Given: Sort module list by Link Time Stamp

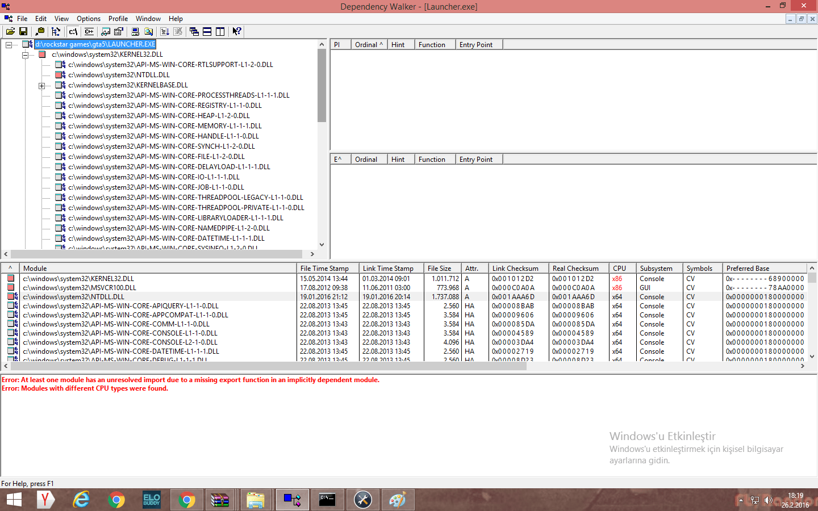Looking at the screenshot, I should (x=391, y=269).
